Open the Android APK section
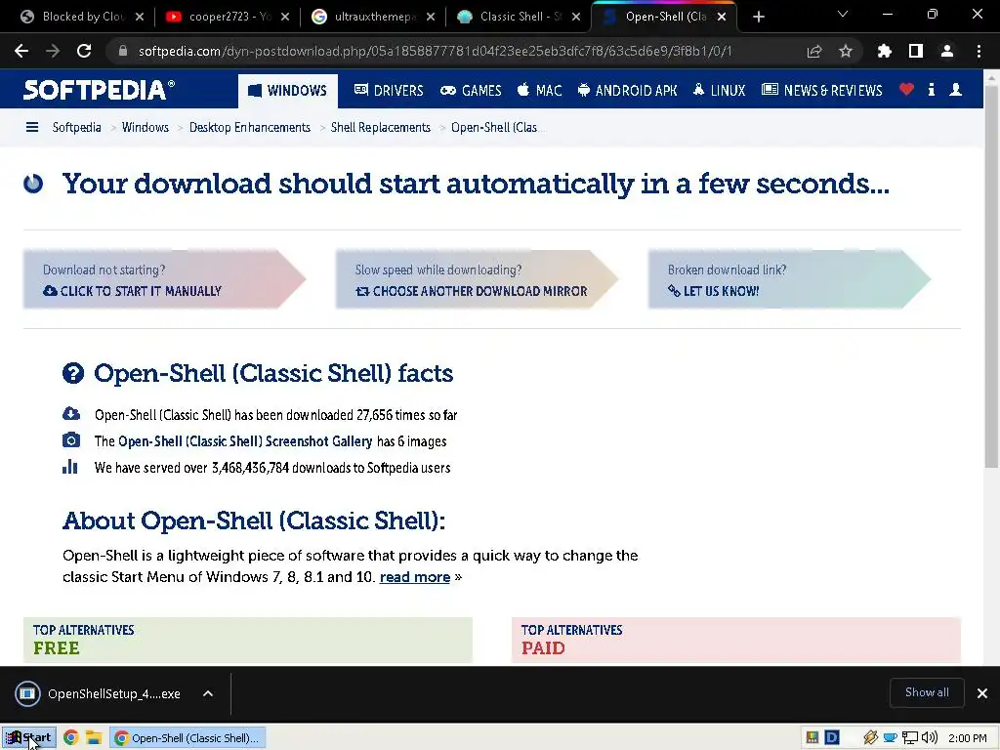This screenshot has width=1000, height=750. click(x=627, y=91)
